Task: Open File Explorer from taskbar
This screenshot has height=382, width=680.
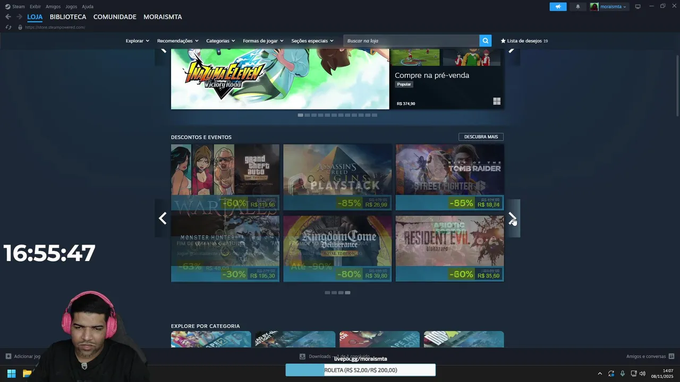Action: 27,373
